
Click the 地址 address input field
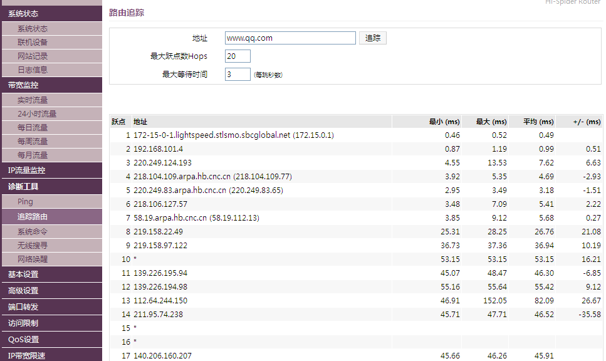[x=290, y=38]
